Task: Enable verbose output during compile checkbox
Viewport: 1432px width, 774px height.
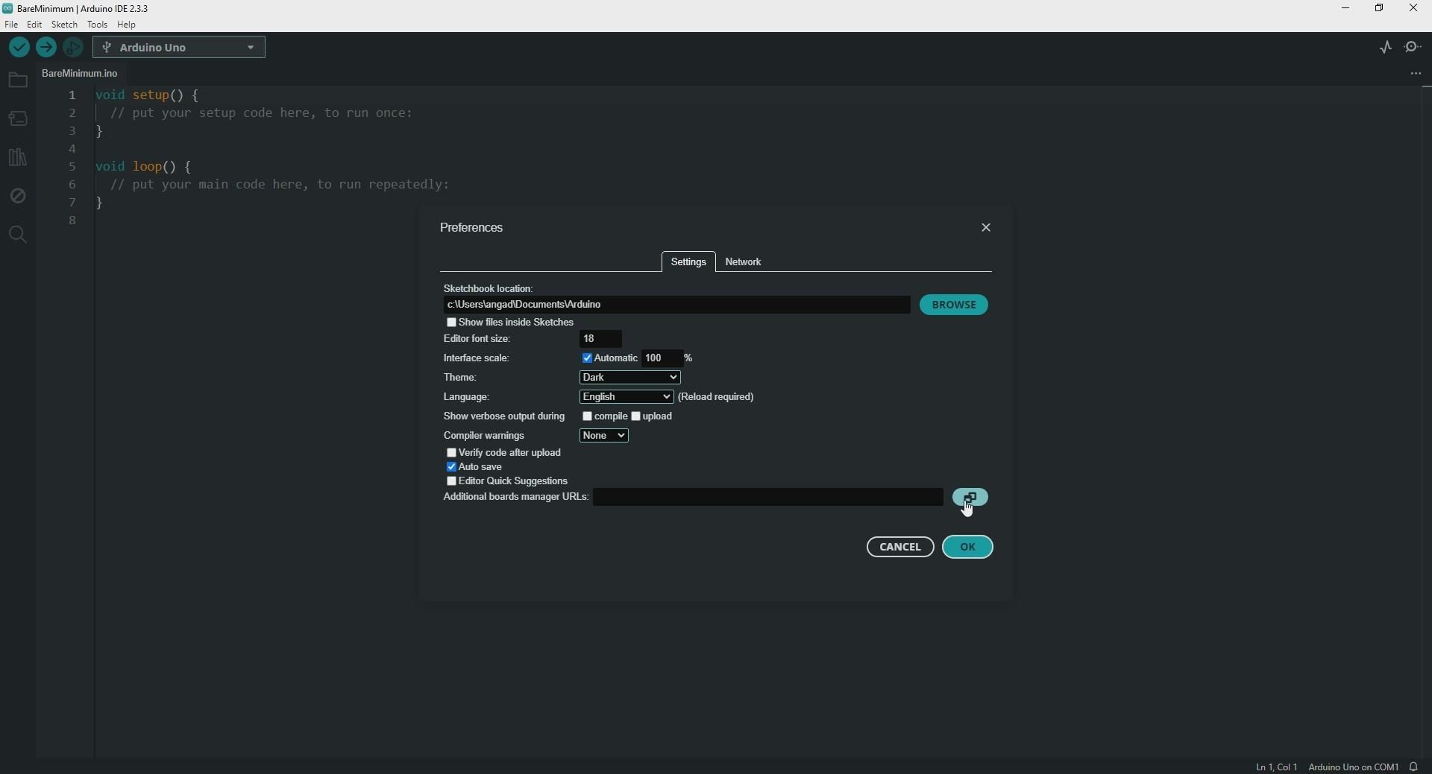Action: click(588, 416)
